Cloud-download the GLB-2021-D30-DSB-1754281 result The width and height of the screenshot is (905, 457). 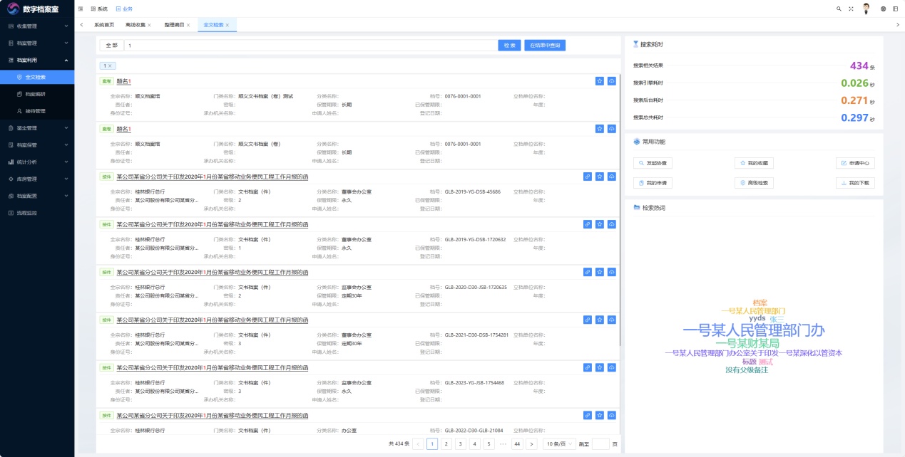click(x=612, y=320)
